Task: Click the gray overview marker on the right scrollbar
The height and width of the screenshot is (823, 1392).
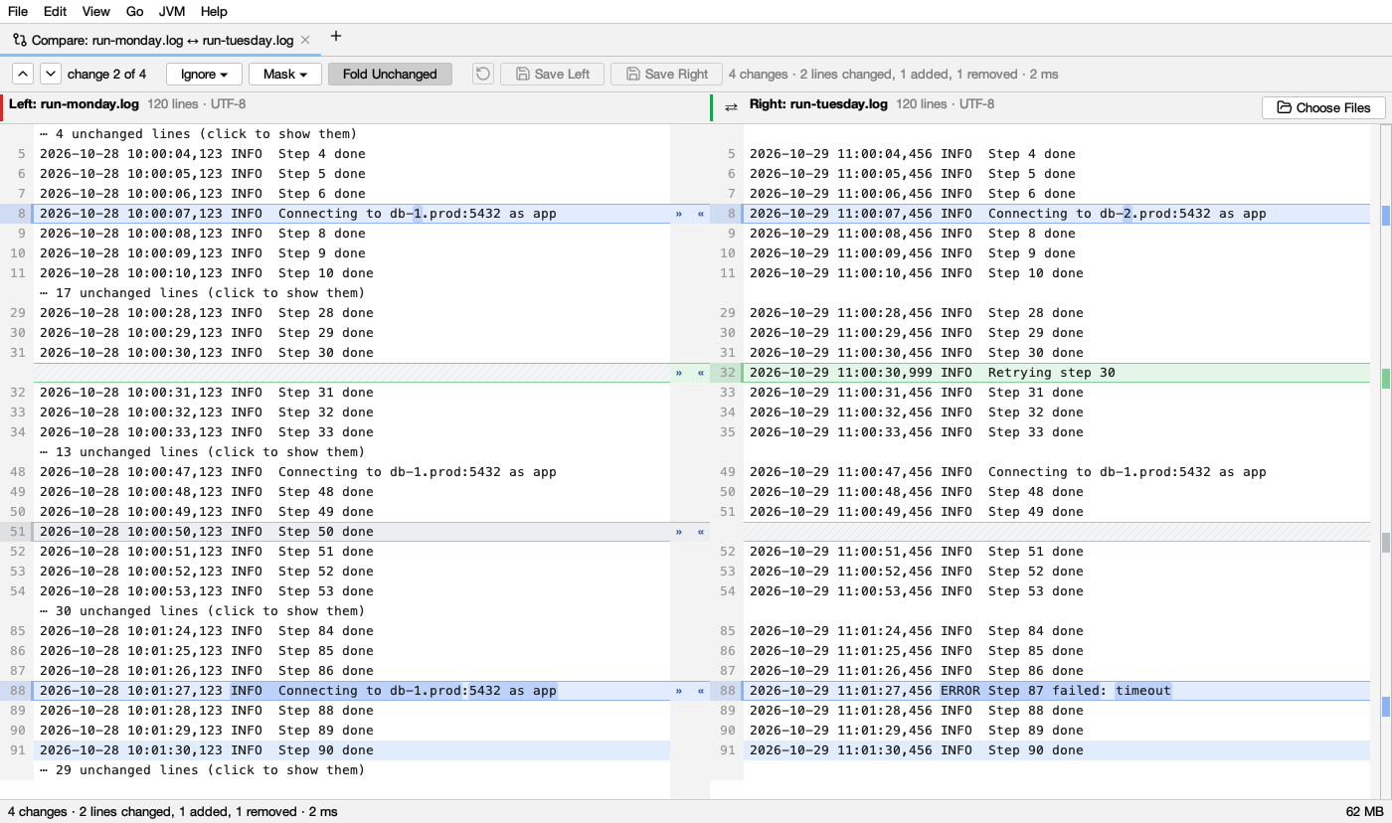Action: tap(1386, 542)
